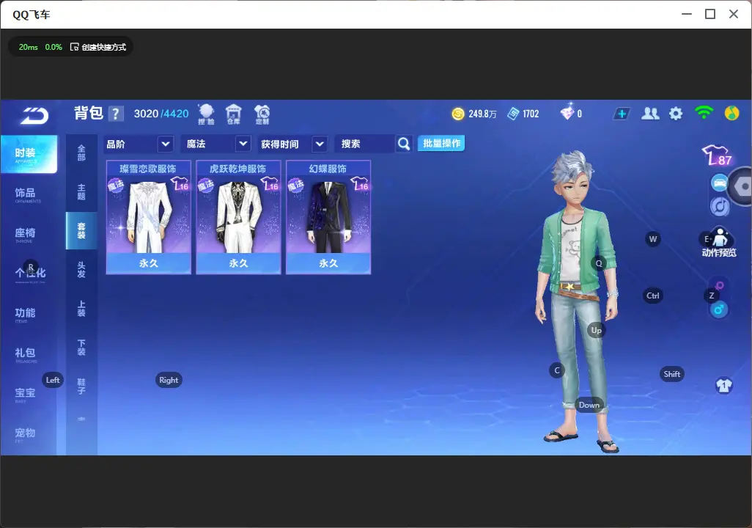Click the blue car preview icon

tap(720, 183)
